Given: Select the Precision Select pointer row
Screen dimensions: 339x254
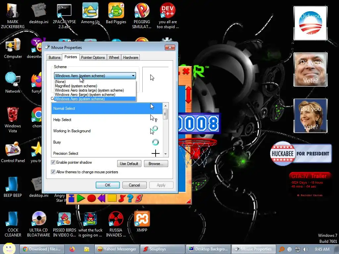Looking at the screenshot, I should coord(107,153).
